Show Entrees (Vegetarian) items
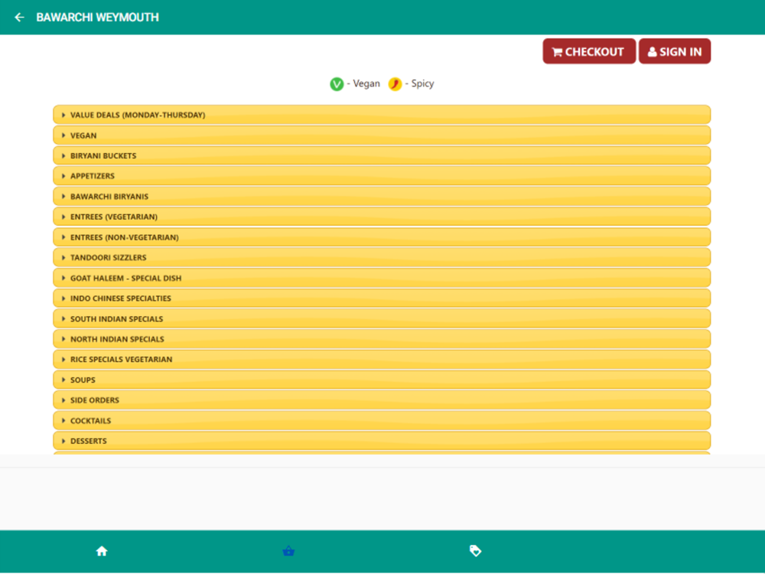Image resolution: width=765 pixels, height=574 pixels. pyautogui.click(x=382, y=217)
